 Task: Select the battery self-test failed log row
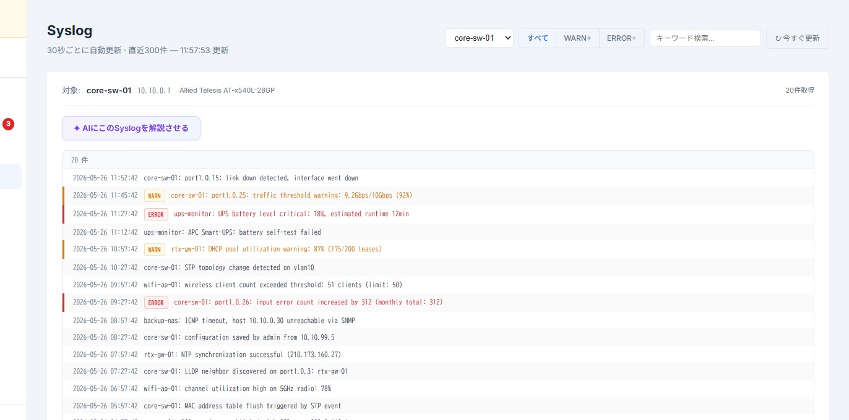coord(438,232)
